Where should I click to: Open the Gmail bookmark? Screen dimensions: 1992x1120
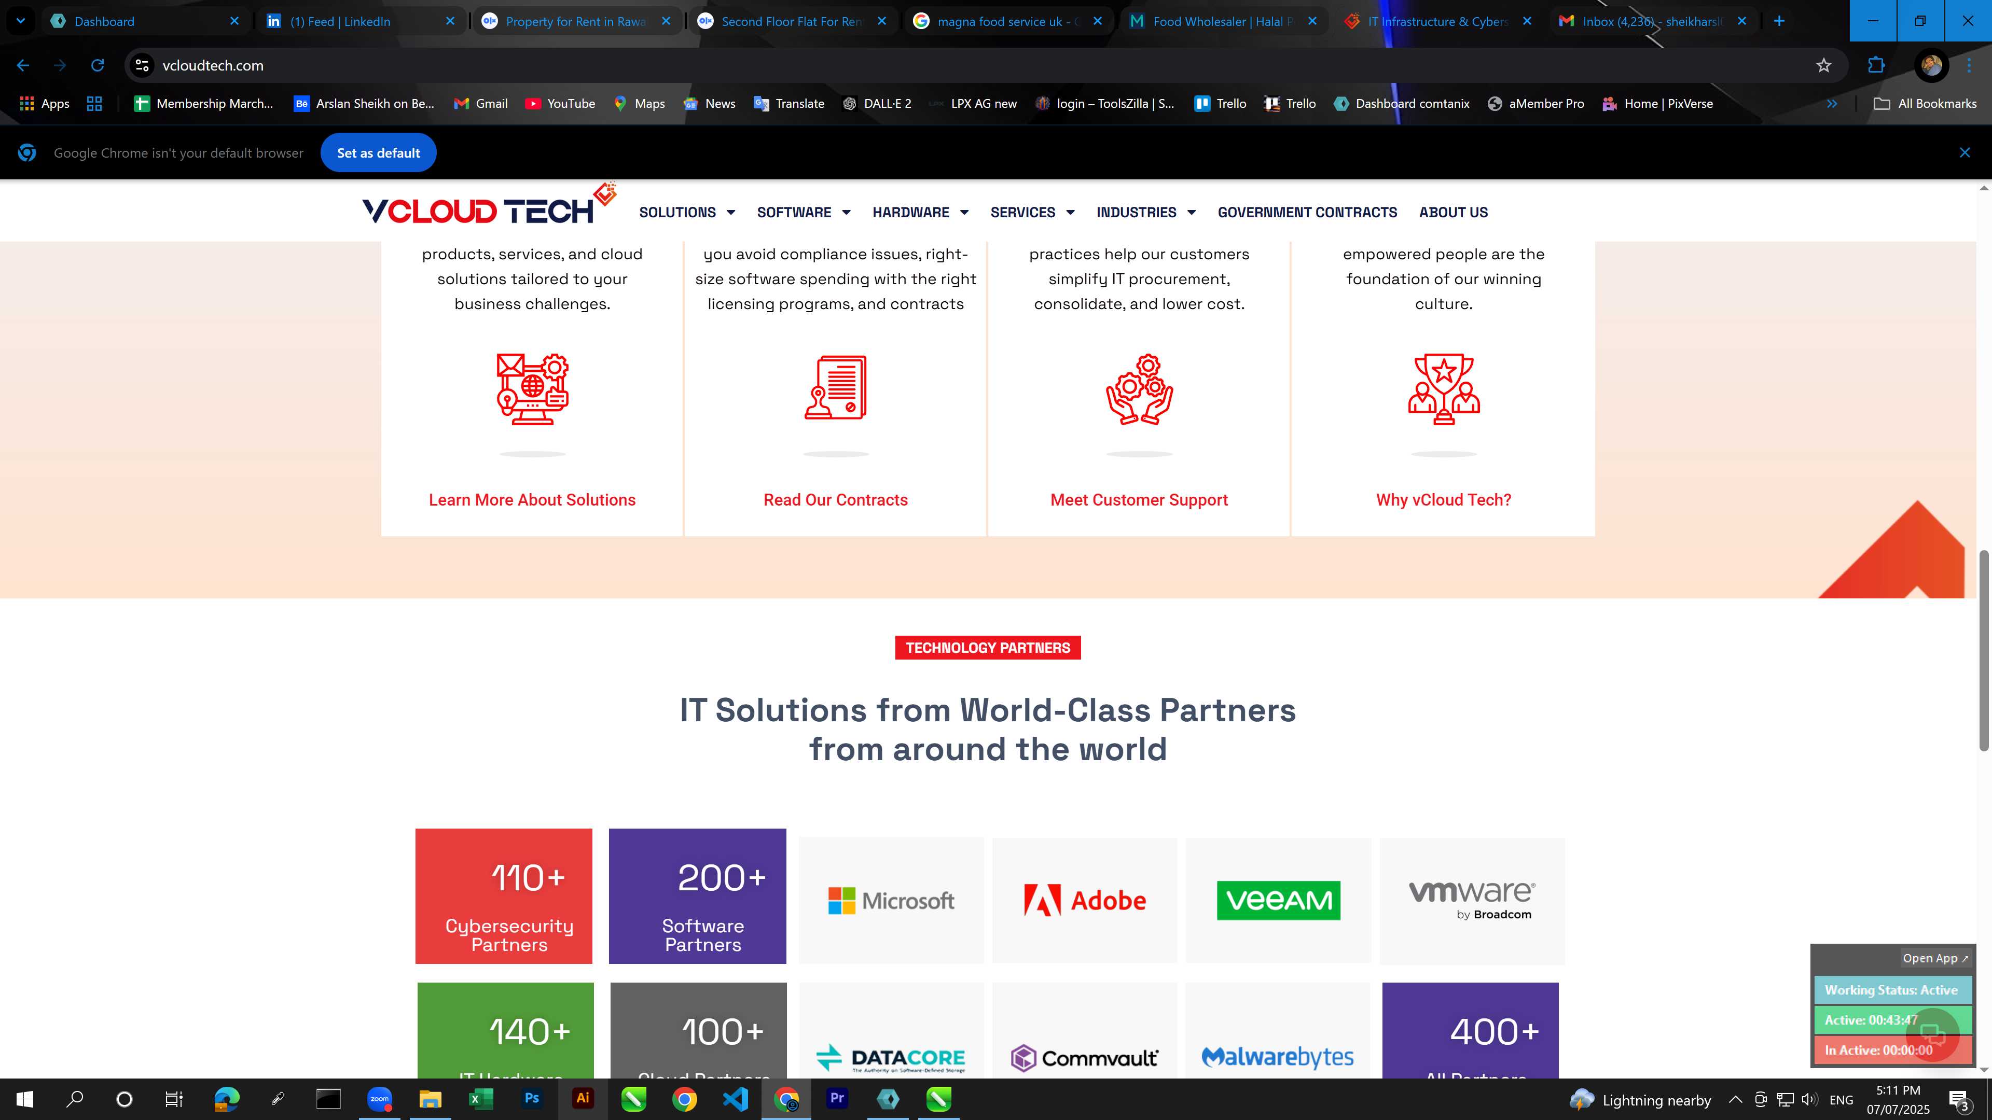coord(480,104)
